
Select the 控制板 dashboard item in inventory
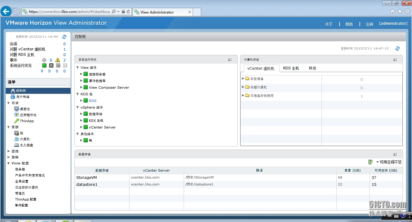38,91
